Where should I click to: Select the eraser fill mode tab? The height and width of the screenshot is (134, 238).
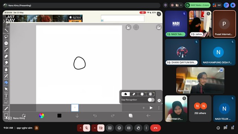pyautogui.click(x=134, y=94)
